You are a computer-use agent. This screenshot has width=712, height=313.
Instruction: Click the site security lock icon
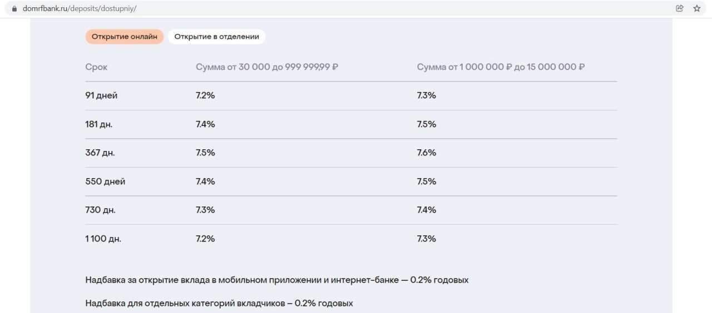tap(14, 8)
